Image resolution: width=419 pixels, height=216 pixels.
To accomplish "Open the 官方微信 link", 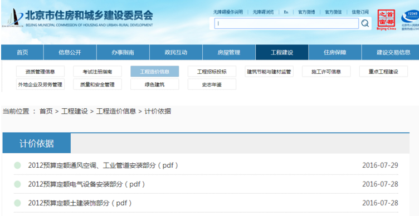I will click(x=333, y=12).
